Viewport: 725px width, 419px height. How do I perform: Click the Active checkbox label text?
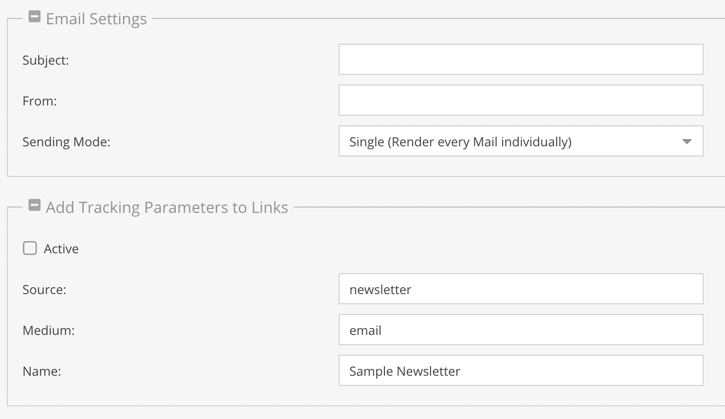tap(61, 249)
